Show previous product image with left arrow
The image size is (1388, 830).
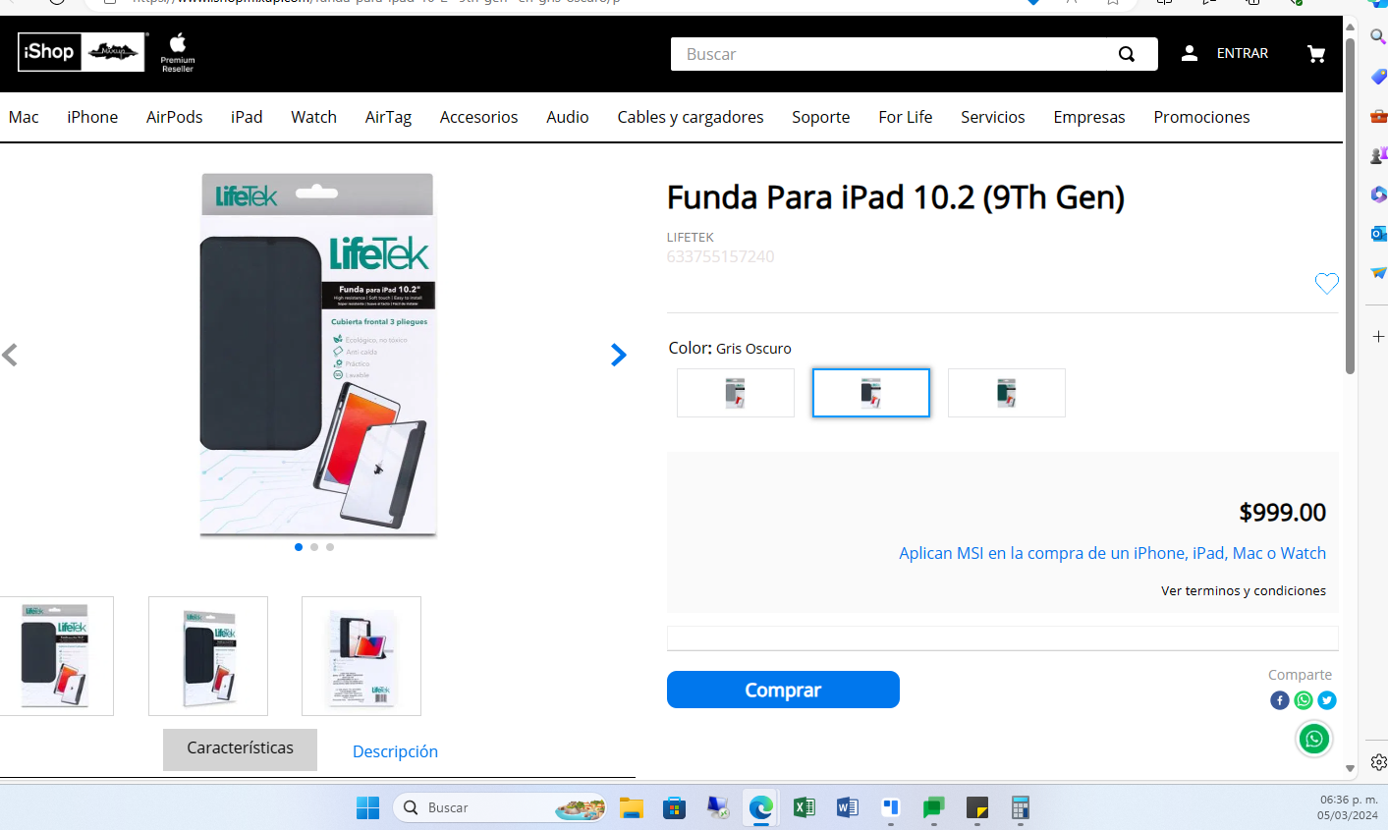(10, 355)
